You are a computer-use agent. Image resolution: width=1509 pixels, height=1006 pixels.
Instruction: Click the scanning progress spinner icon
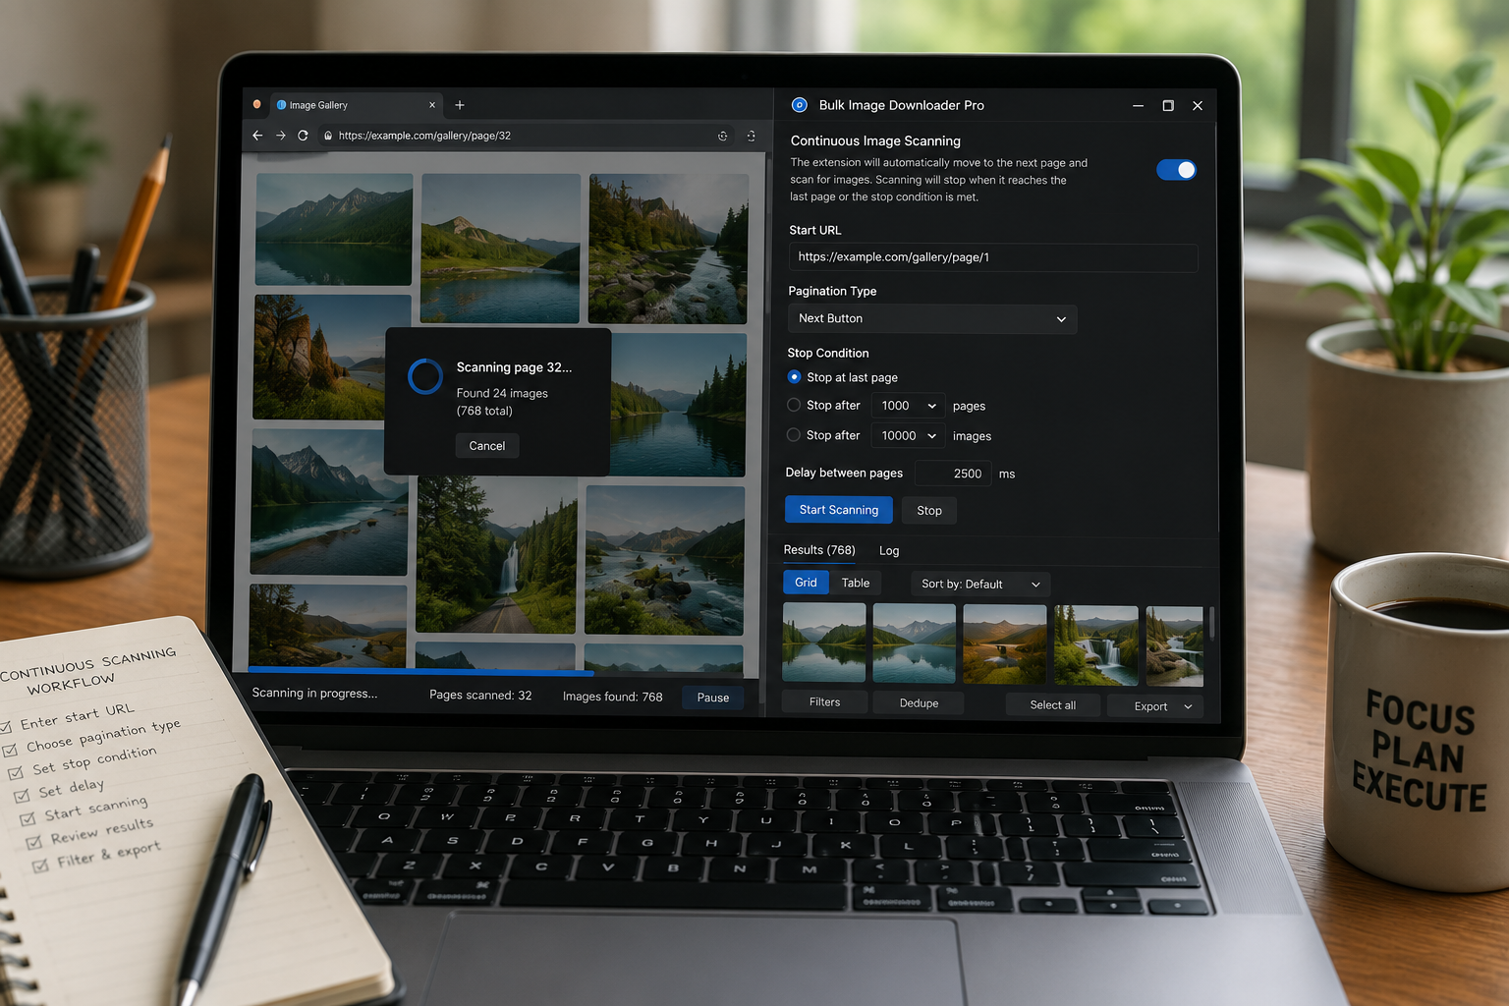coord(425,376)
